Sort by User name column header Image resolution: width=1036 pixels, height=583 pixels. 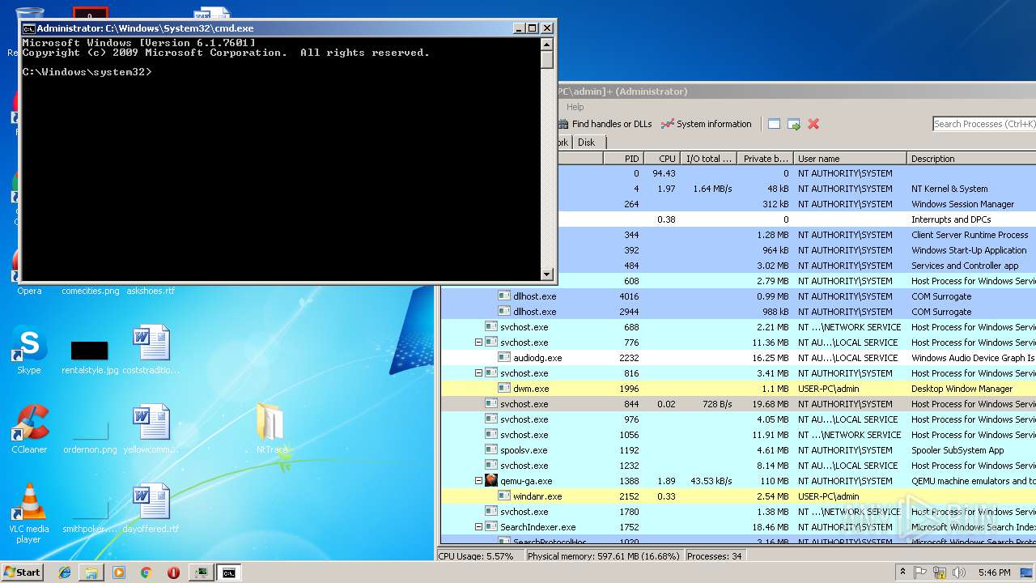[x=850, y=159]
